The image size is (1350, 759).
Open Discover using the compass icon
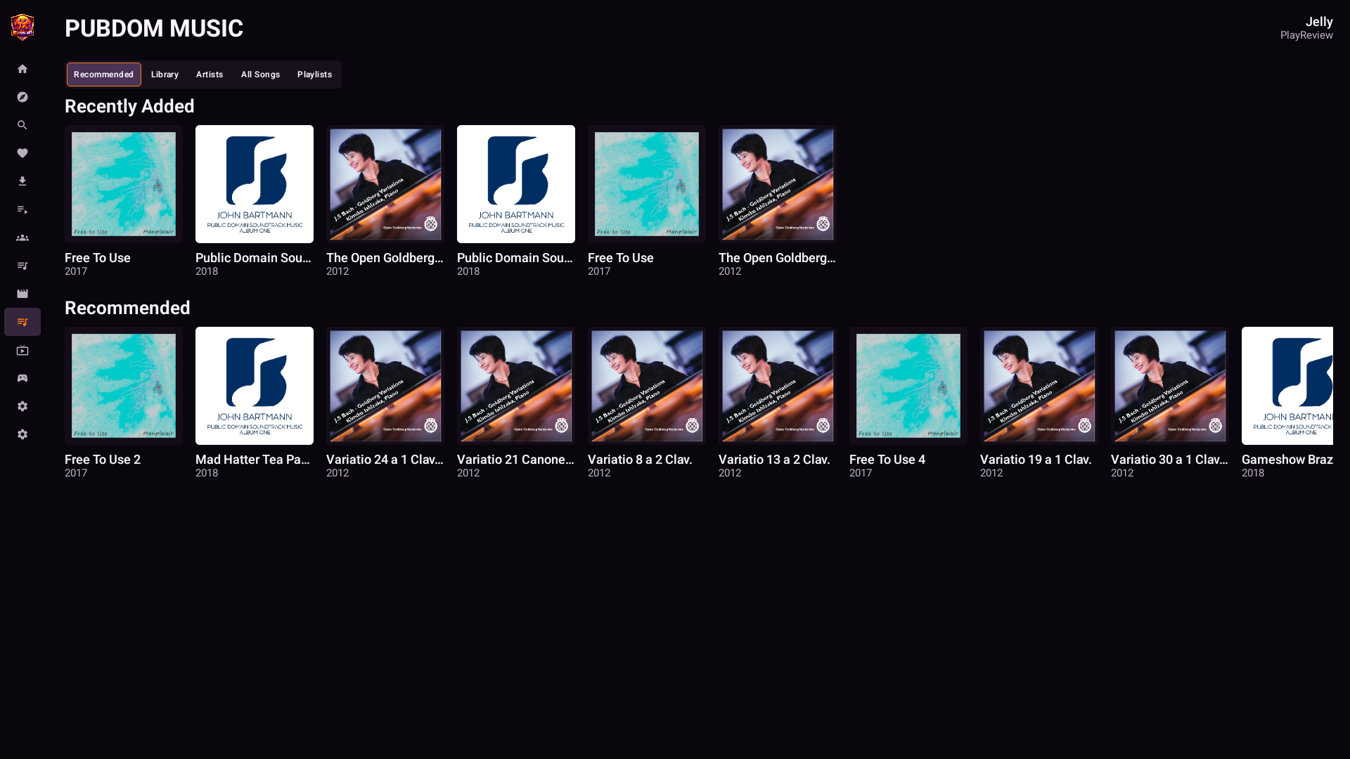(x=22, y=97)
